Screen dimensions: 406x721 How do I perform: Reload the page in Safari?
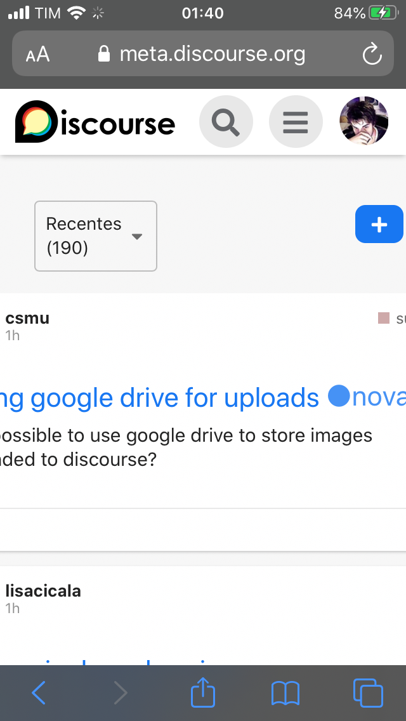tap(372, 55)
